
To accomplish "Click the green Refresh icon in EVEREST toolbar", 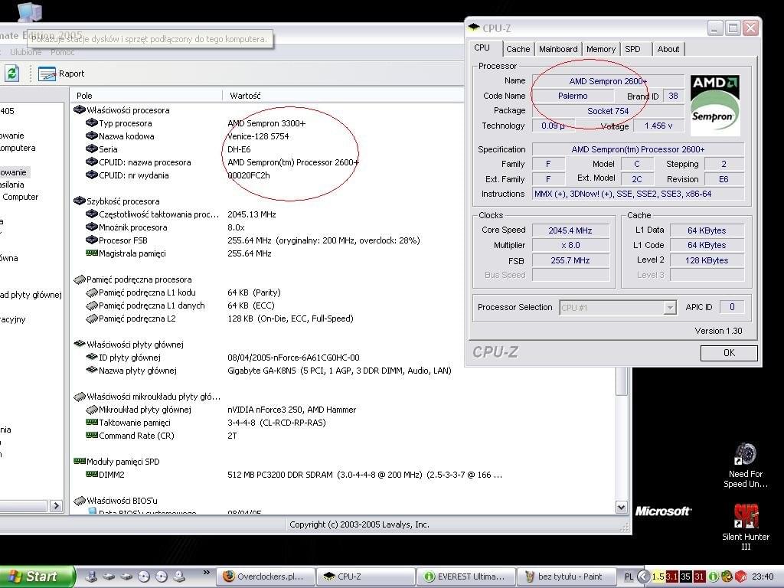I will click(11, 73).
